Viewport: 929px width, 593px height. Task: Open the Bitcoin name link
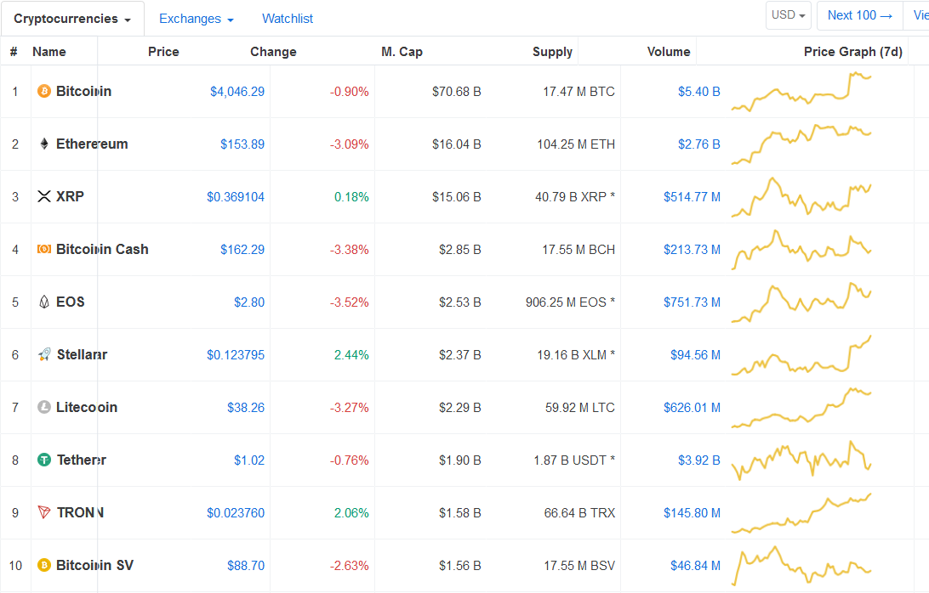pyautogui.click(x=83, y=91)
